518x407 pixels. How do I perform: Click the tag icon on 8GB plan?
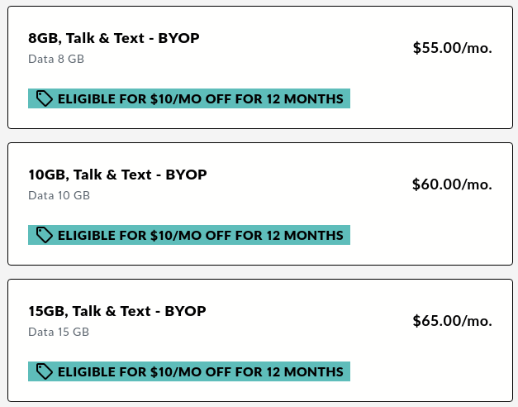pos(45,99)
